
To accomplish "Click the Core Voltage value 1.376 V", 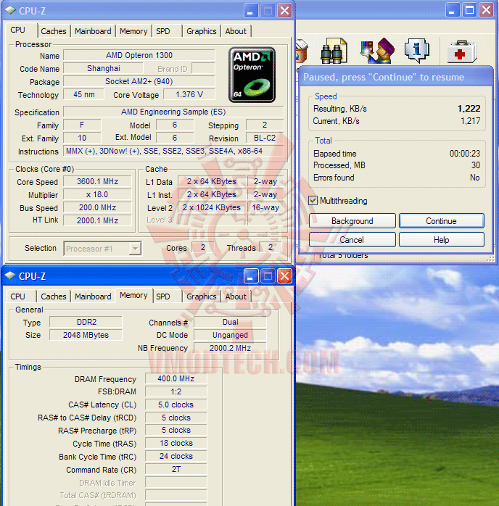I will [x=189, y=94].
